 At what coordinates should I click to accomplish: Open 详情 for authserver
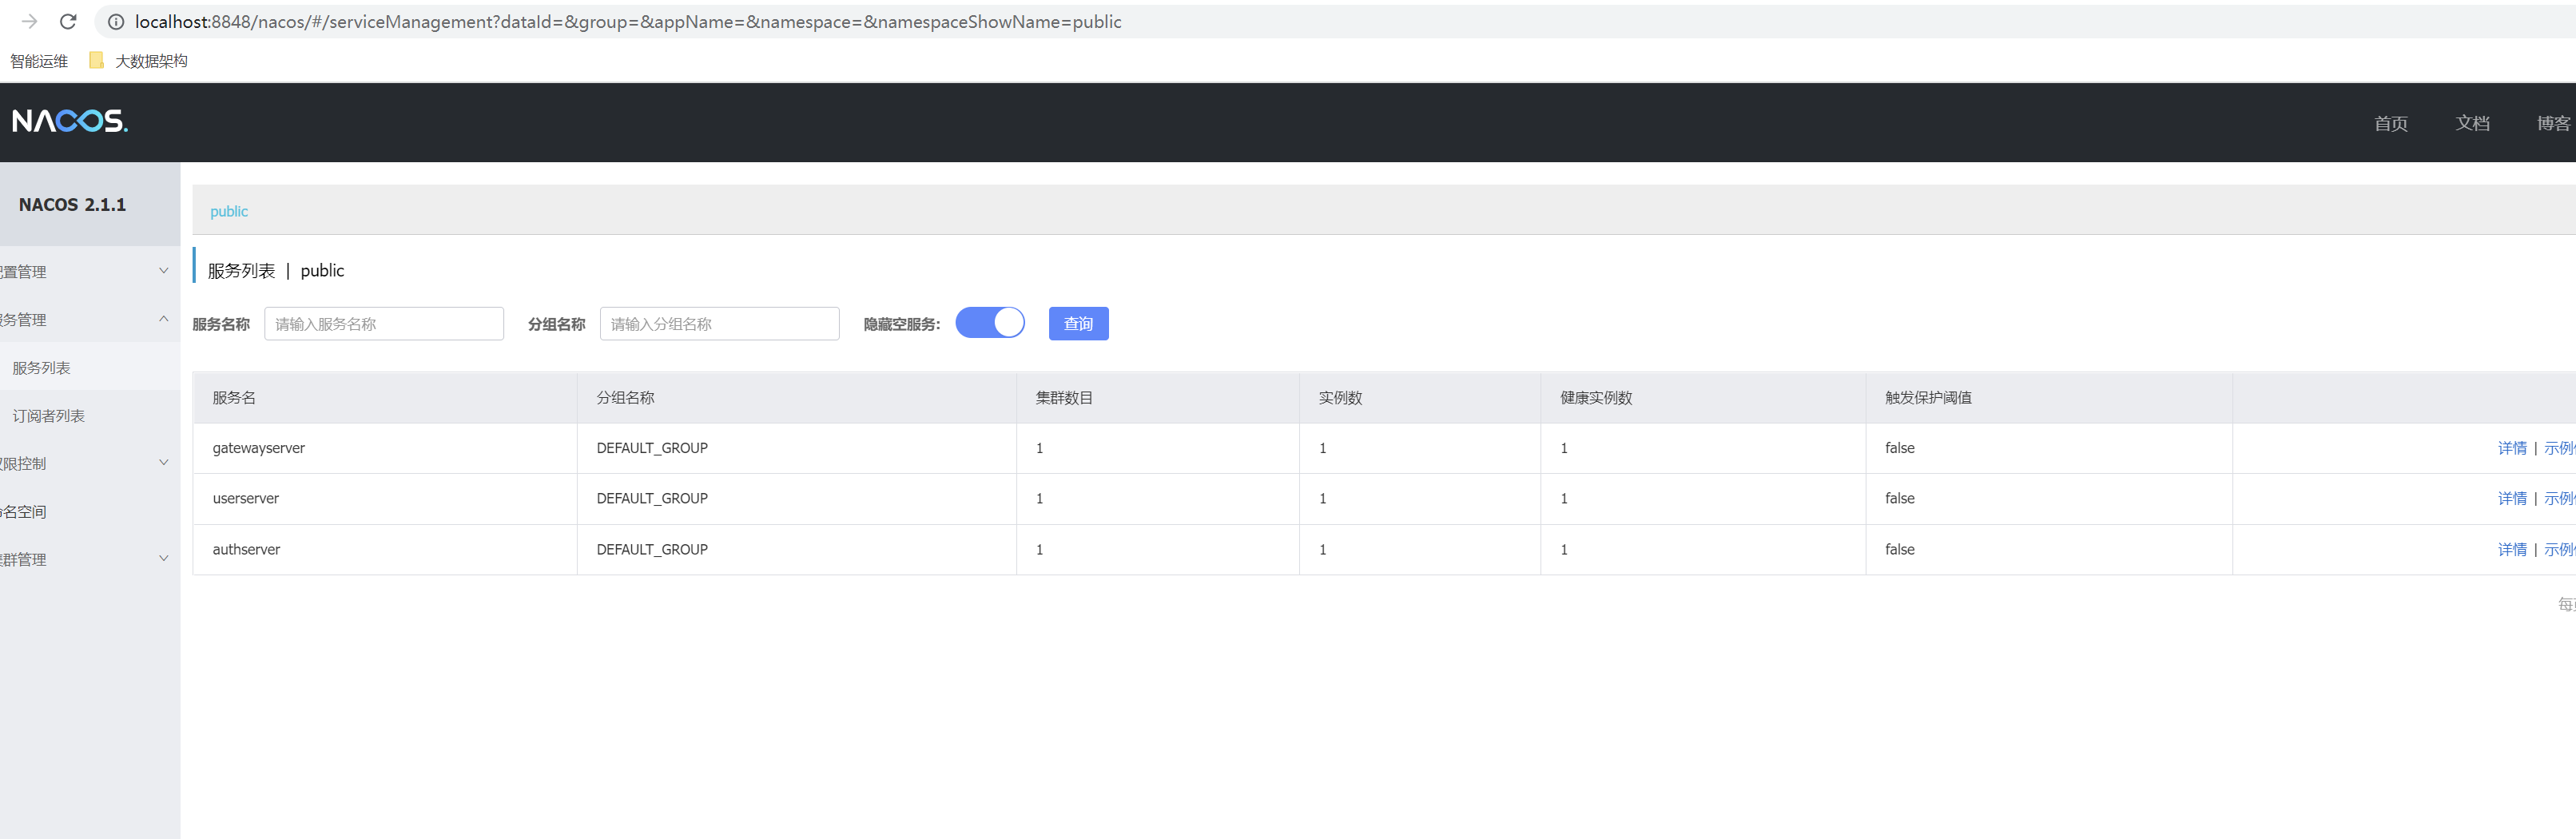[2511, 549]
